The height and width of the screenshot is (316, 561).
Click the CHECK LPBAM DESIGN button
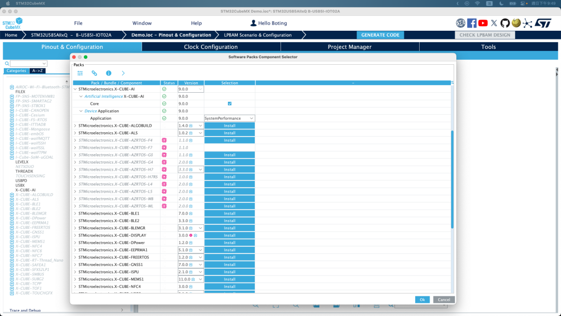coord(485,35)
